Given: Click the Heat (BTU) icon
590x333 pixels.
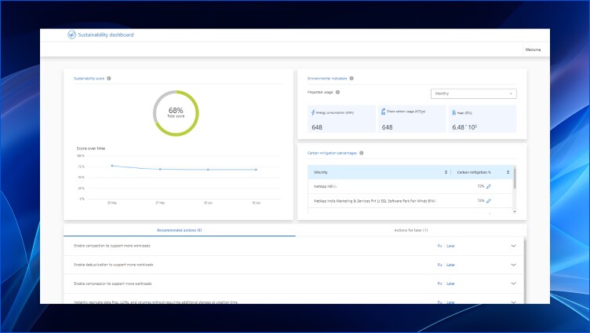Looking at the screenshot, I should pos(454,112).
